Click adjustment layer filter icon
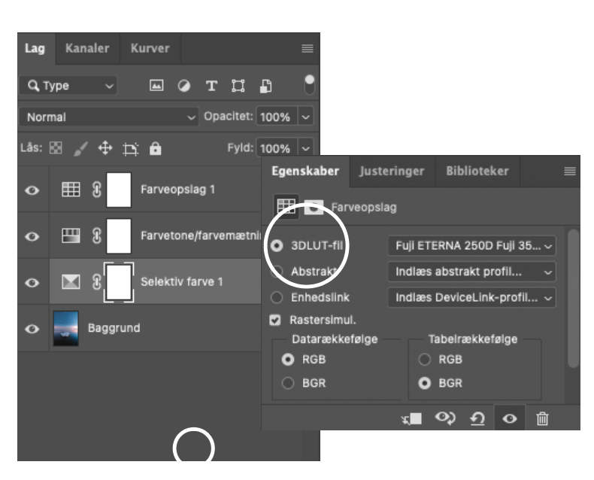 click(183, 86)
